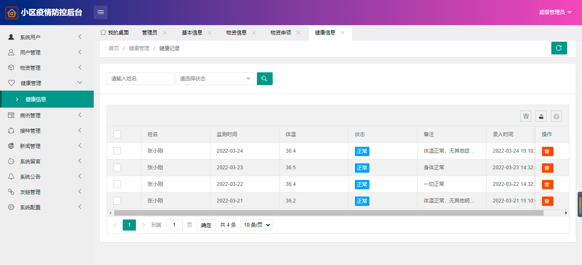Click the search magnifier button
Image resolution: width=582 pixels, height=265 pixels.
point(265,79)
